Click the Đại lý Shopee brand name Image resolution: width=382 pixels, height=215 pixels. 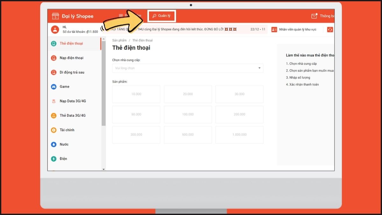tap(78, 16)
